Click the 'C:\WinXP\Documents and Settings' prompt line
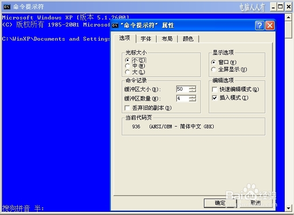This screenshot has width=294, height=215. pyautogui.click(x=56, y=39)
